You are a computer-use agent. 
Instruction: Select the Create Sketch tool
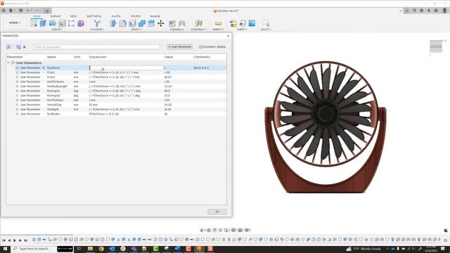pyautogui.click(x=34, y=23)
